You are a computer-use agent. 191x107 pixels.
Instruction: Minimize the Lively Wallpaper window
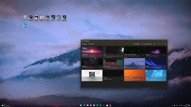click(x=160, y=41)
